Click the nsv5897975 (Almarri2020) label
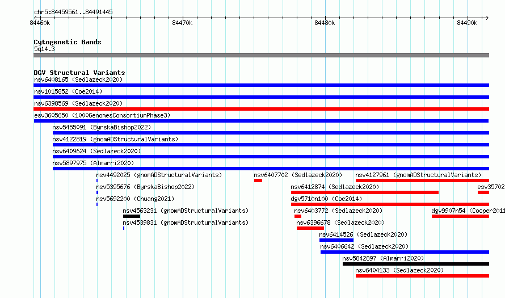Screen dimensions: 505x298 [93, 163]
